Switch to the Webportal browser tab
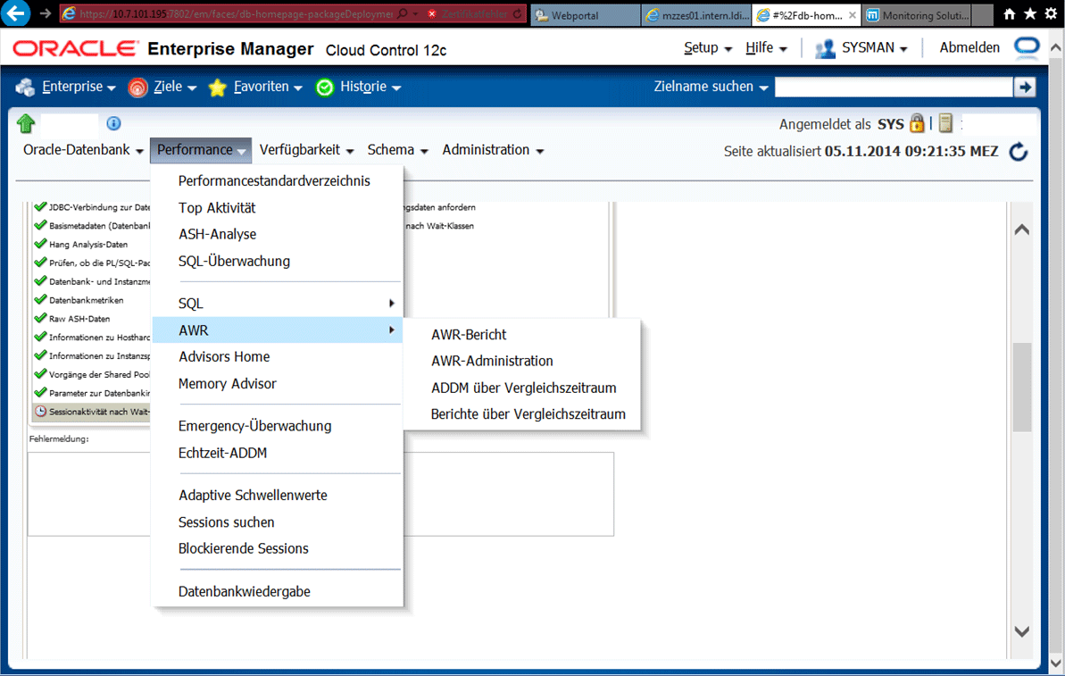The width and height of the screenshot is (1065, 676). (585, 15)
